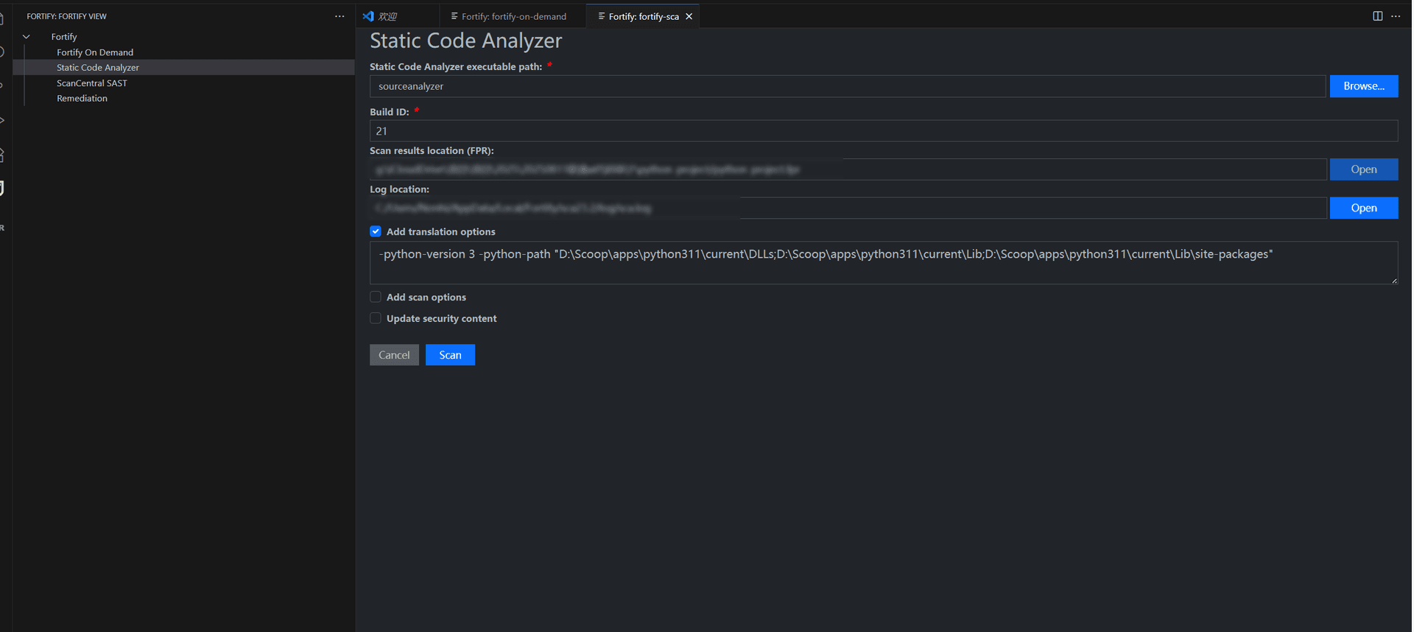Screen dimensions: 1414x632
Task: Close the Fortify: fortify-sca tab
Action: (x=689, y=16)
